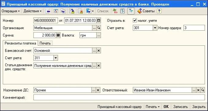Open the calendar picker next to date

(x=98, y=21)
